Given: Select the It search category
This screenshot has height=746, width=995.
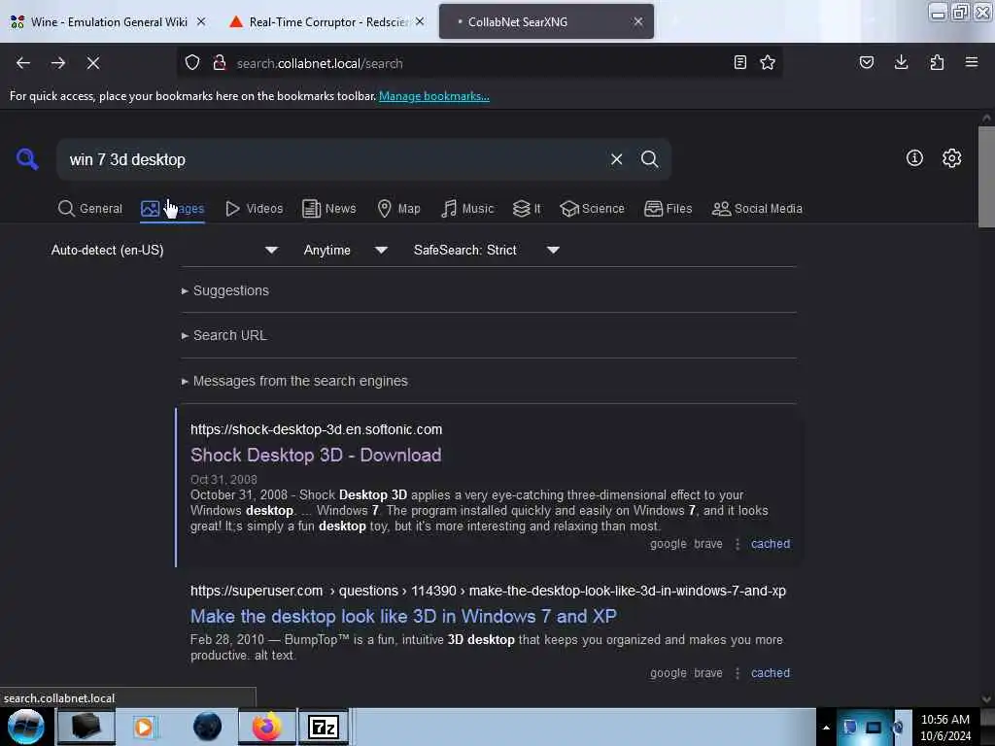Looking at the screenshot, I should click(x=527, y=209).
